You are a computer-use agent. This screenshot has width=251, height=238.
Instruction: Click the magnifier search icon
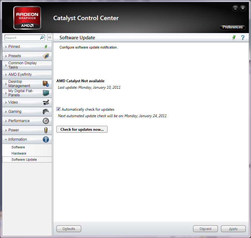click(42, 38)
